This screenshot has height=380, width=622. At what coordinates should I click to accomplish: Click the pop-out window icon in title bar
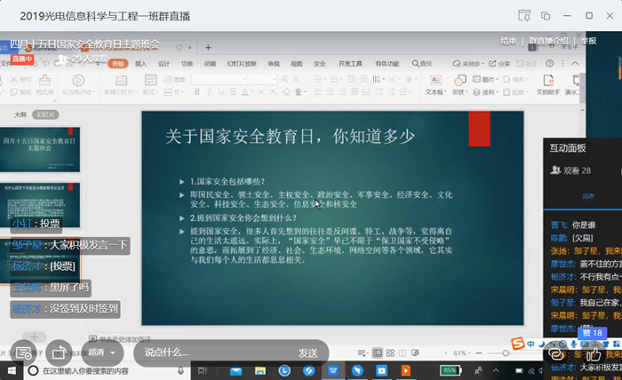click(546, 16)
